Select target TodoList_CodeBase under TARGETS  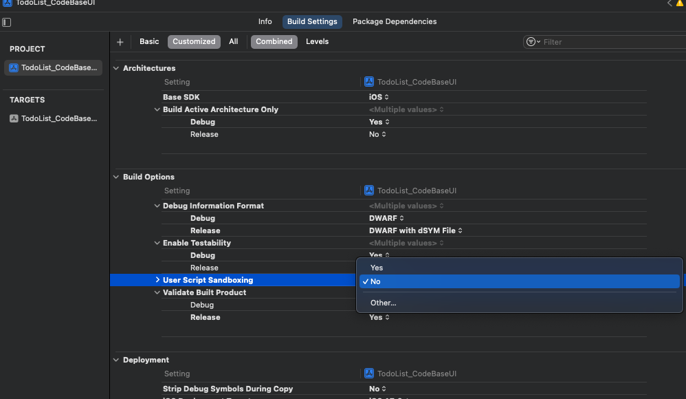54,118
